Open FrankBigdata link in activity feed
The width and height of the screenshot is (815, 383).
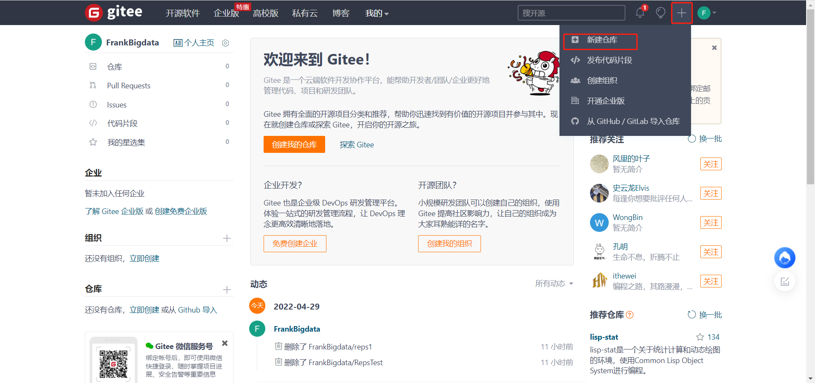click(x=297, y=329)
